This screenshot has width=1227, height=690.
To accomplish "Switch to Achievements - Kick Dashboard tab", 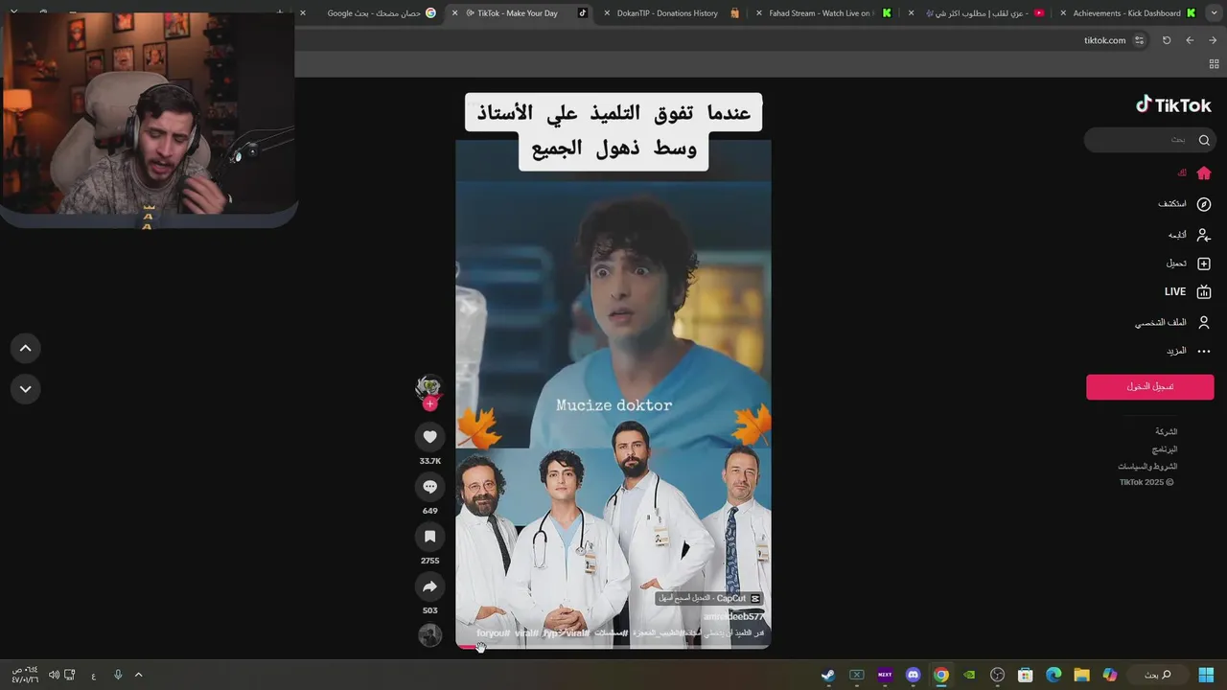I will tap(1127, 13).
